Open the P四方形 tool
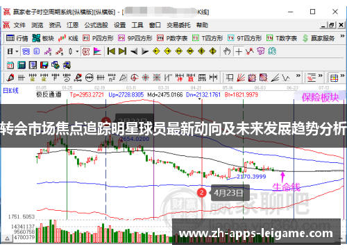The width and height of the screenshot is (347, 251). click(98, 38)
